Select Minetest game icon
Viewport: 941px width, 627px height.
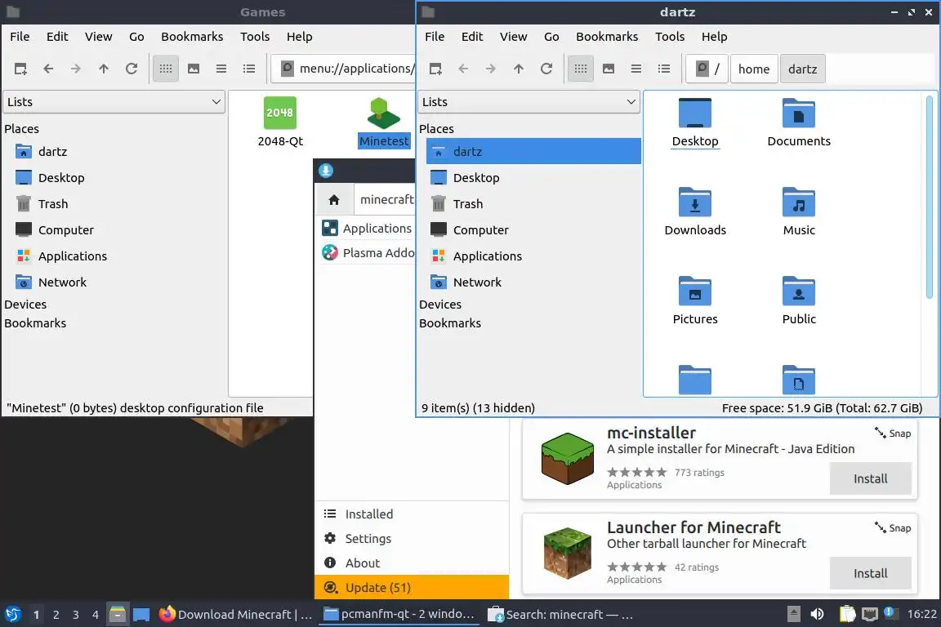(x=384, y=122)
